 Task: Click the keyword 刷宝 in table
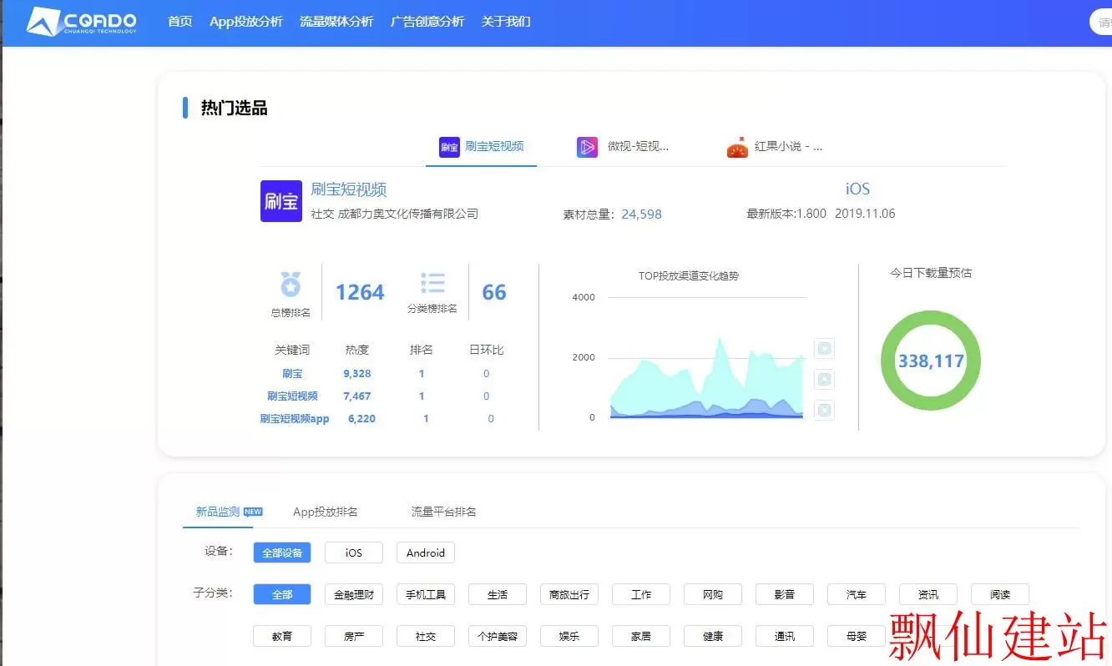point(292,374)
